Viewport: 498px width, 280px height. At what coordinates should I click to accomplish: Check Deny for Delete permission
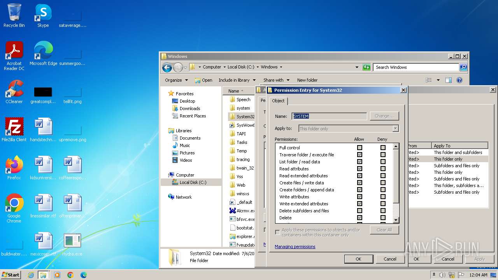tap(383, 218)
